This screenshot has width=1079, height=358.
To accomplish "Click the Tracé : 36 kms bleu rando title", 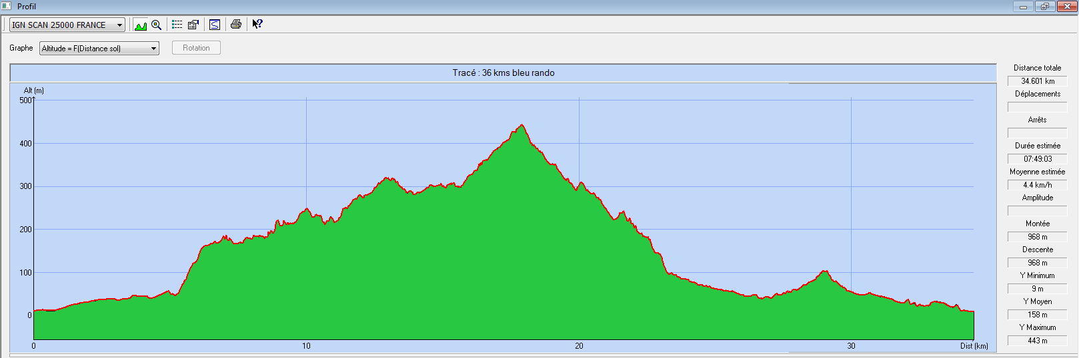I will pos(503,73).
